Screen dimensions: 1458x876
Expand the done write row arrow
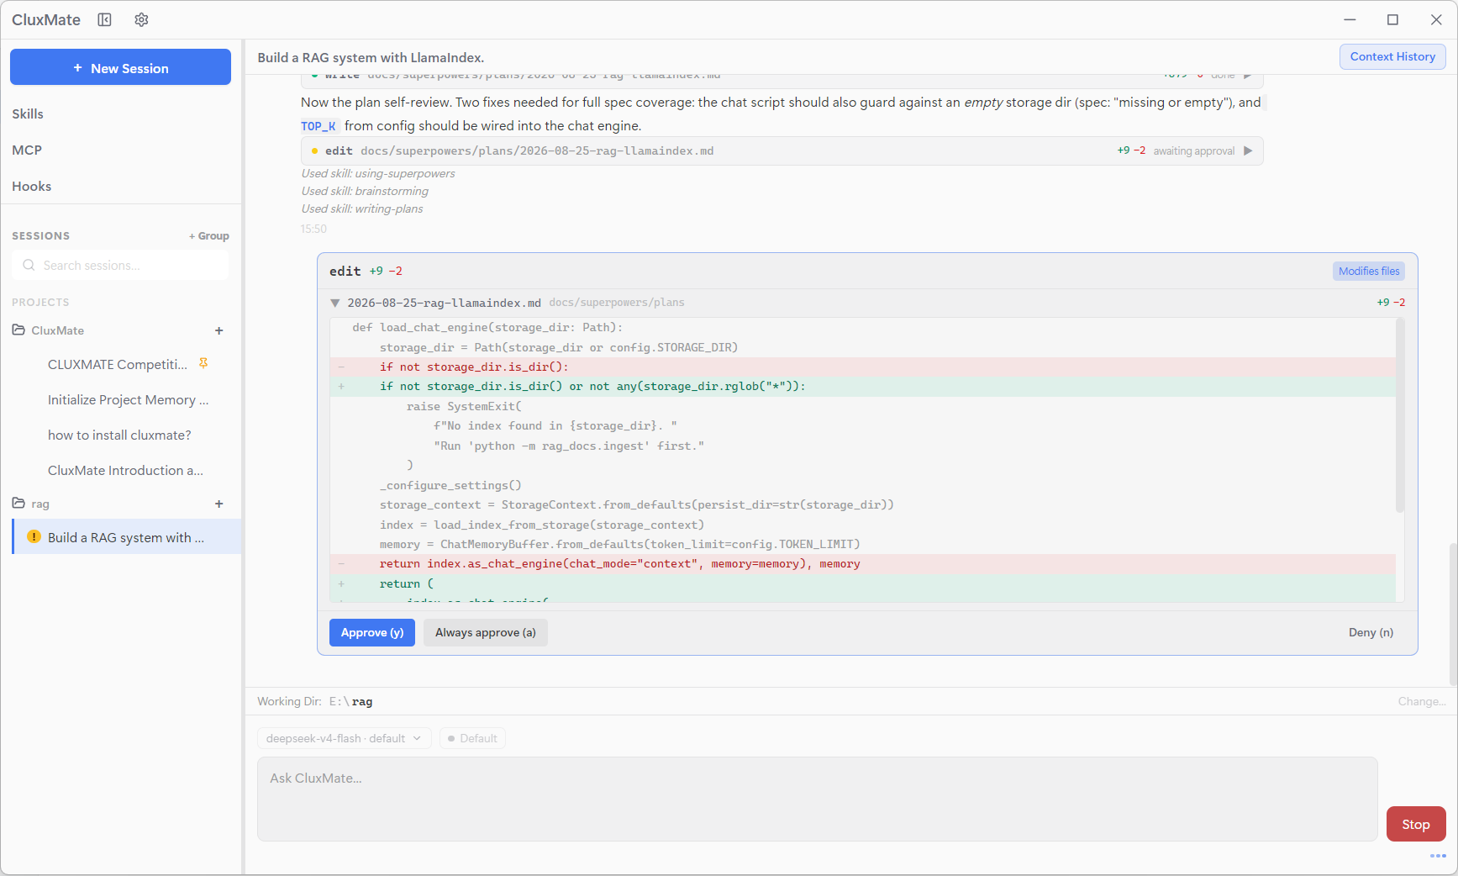(1249, 76)
